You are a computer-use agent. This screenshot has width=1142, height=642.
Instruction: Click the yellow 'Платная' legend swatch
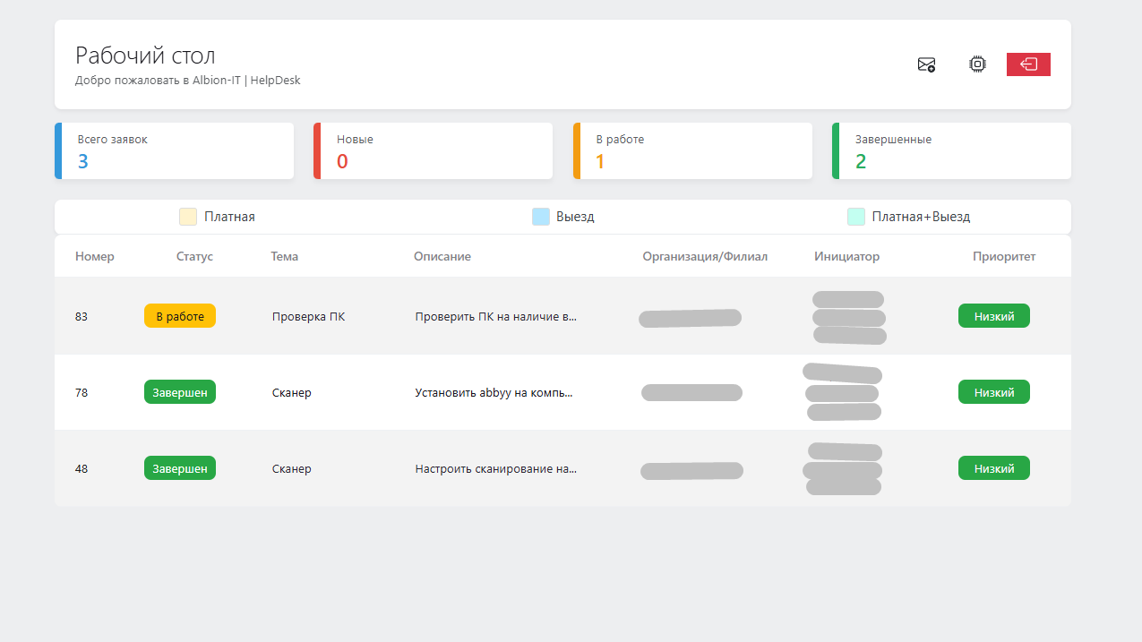pos(188,217)
